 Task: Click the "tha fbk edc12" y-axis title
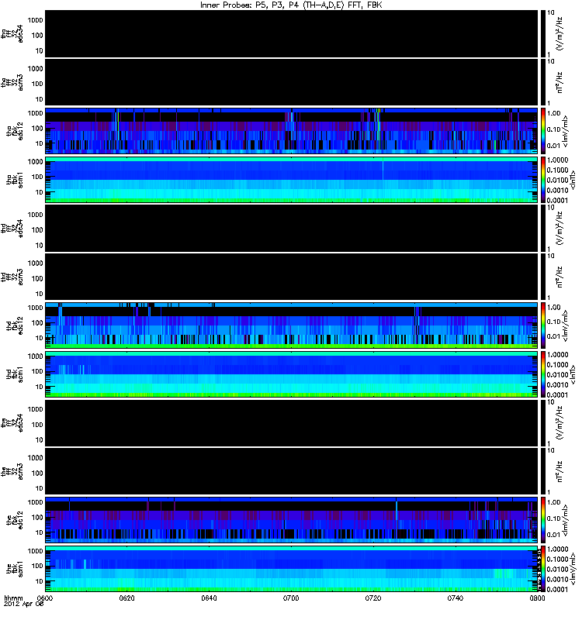point(15,131)
